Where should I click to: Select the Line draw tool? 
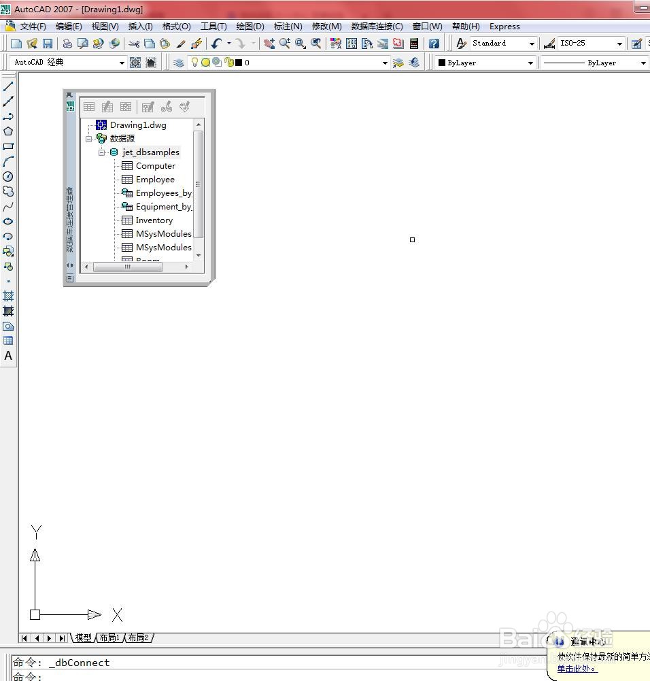coord(8,86)
